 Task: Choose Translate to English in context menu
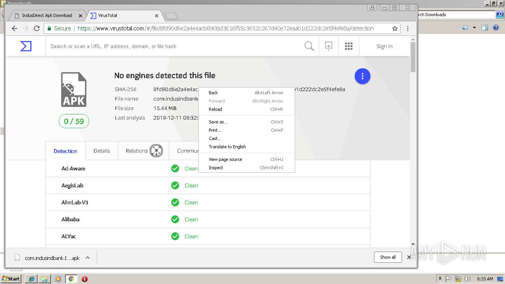(247, 147)
